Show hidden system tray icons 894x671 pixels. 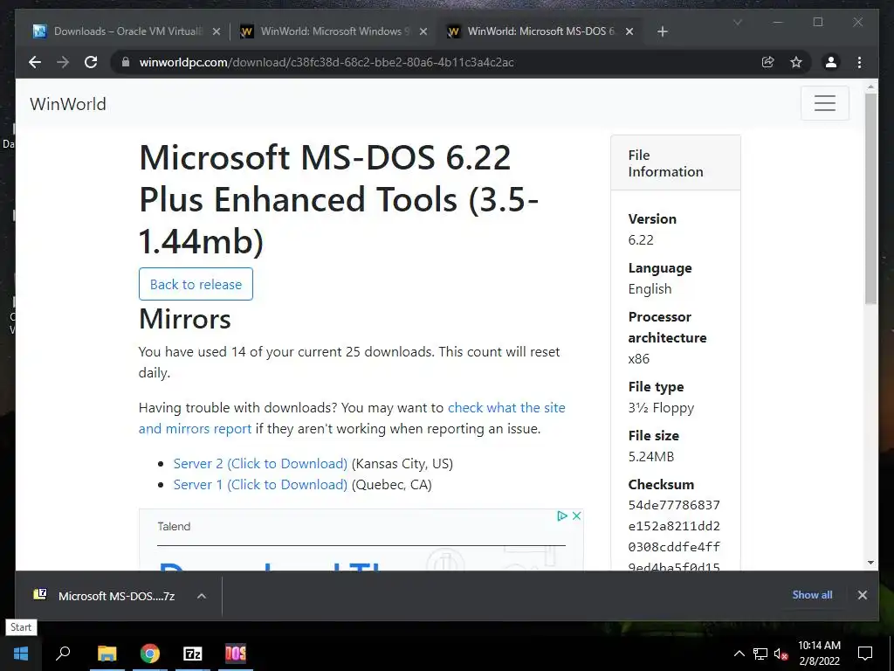tap(739, 654)
